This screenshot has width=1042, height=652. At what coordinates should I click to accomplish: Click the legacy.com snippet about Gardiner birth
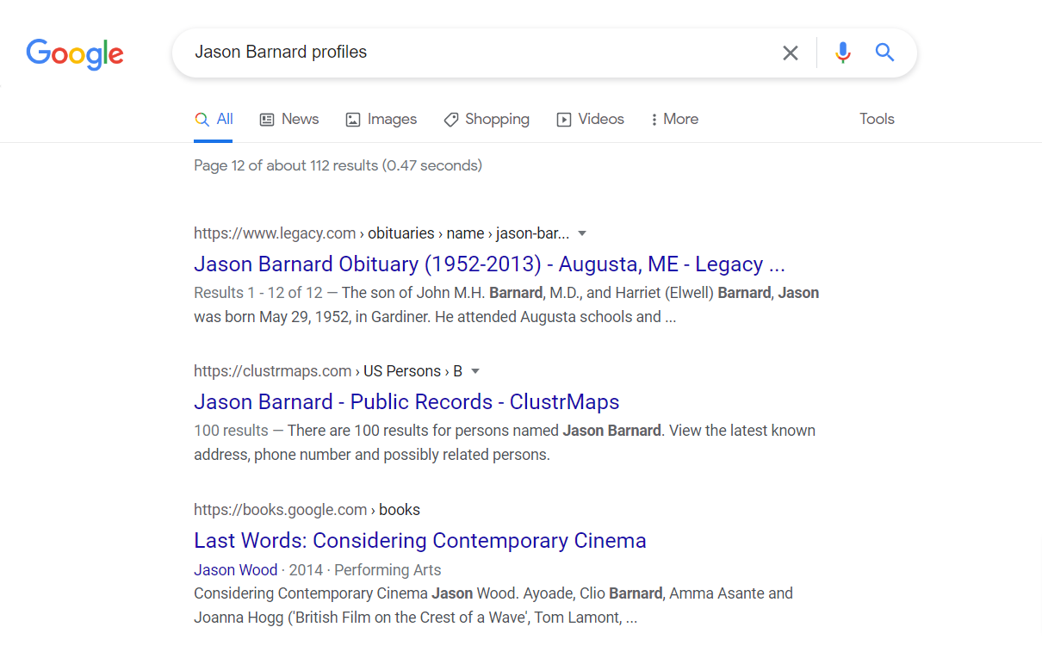[x=506, y=305]
